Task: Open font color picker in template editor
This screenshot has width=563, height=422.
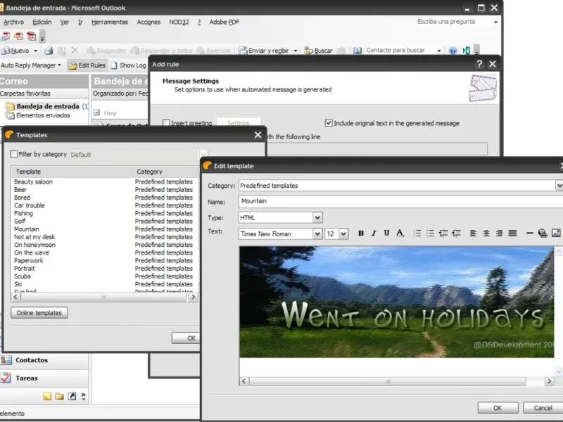Action: [x=400, y=234]
